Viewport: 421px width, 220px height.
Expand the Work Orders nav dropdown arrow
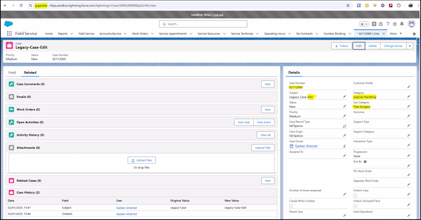coord(152,34)
